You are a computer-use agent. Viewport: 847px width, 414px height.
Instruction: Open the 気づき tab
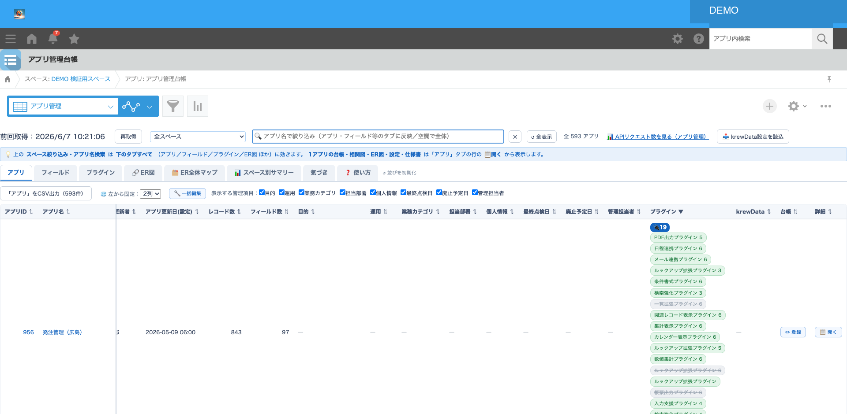coord(319,173)
